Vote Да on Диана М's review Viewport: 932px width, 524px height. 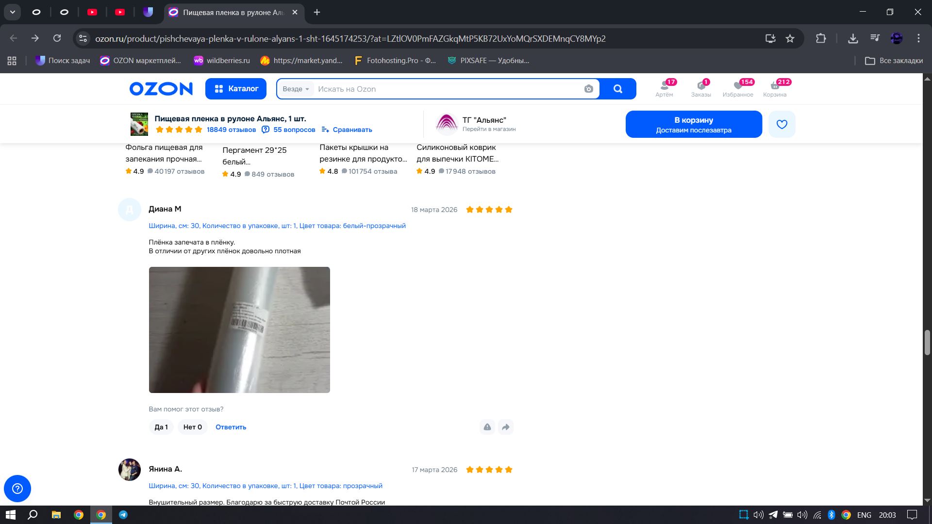click(x=161, y=427)
